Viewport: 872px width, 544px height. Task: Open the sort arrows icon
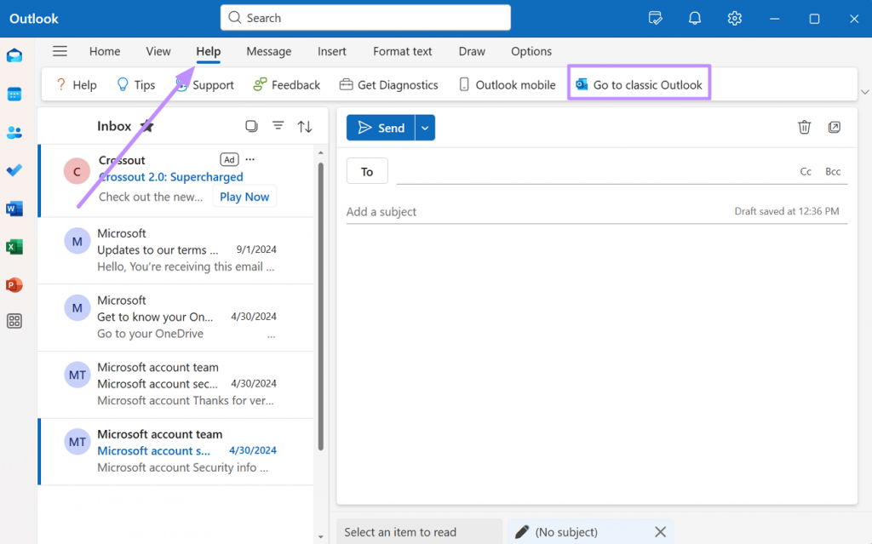coord(305,127)
